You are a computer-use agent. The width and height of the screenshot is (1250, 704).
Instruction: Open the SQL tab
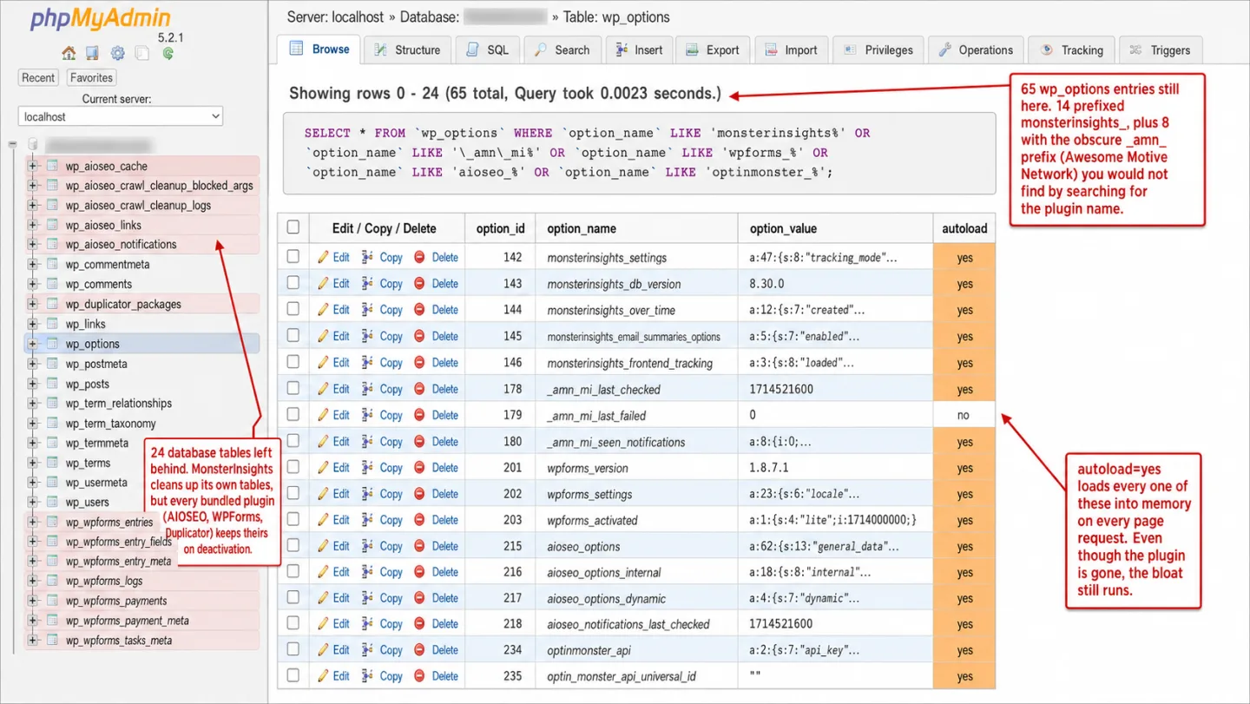(488, 49)
